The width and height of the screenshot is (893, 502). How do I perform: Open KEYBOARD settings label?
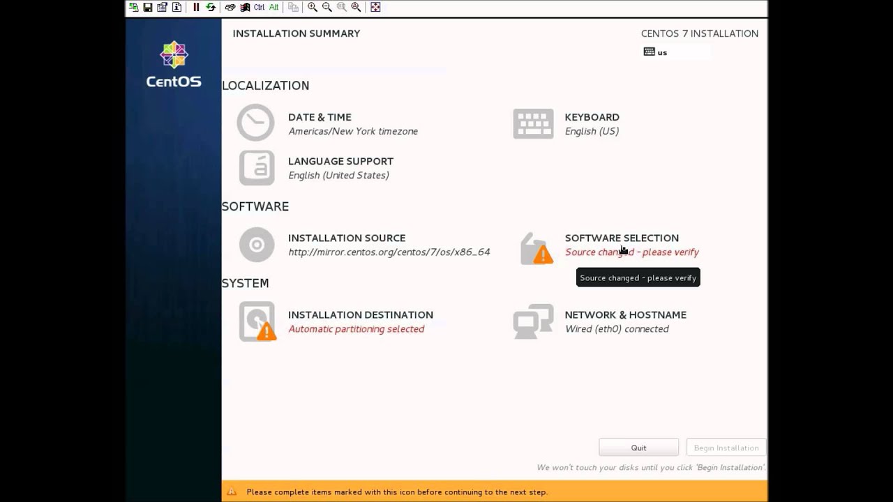click(x=592, y=117)
